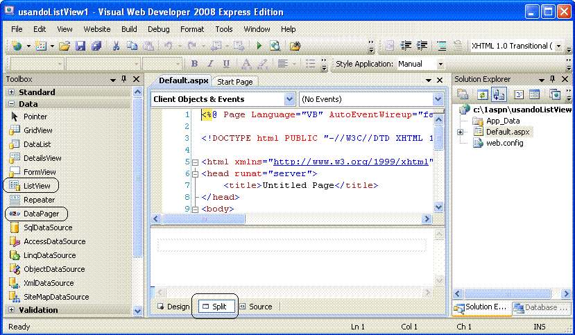Select the Default.aspx document tab

183,80
